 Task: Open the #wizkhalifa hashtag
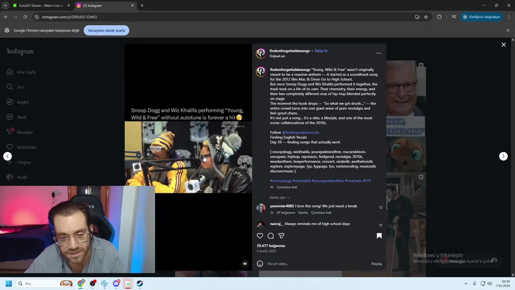pos(302,181)
